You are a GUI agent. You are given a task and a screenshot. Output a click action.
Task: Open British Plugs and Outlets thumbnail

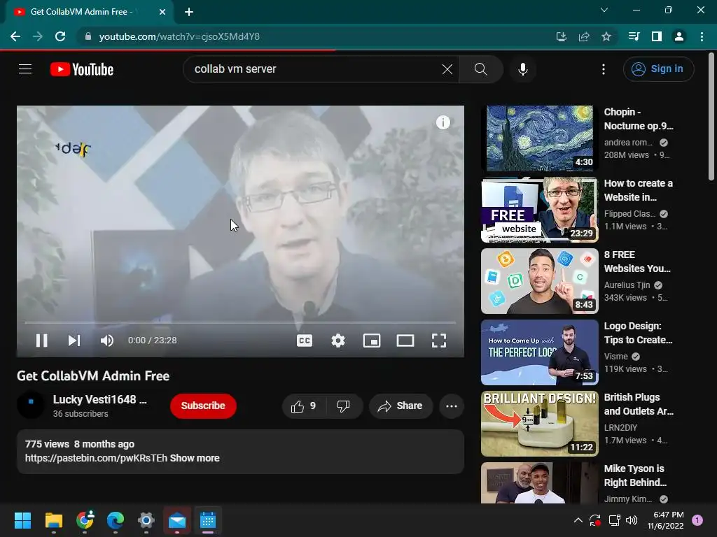tap(540, 424)
